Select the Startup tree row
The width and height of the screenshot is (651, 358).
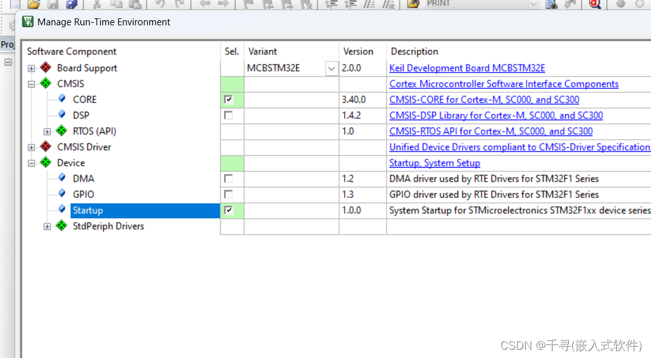tap(145, 210)
